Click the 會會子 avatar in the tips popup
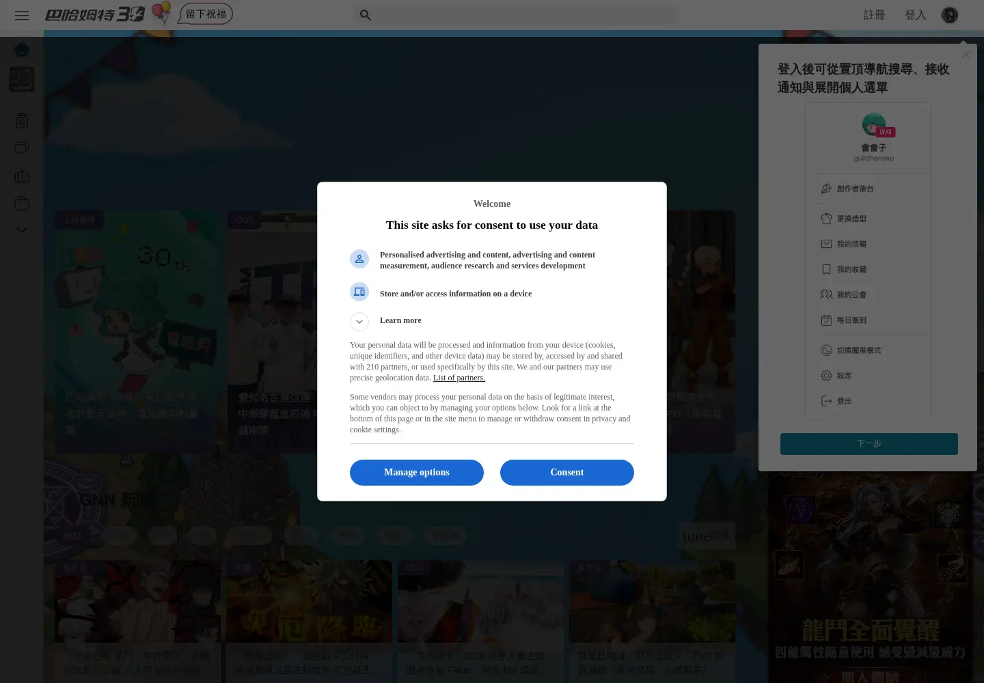 (874, 126)
